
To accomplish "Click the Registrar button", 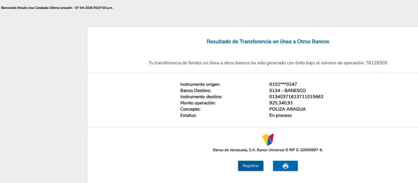I will point(250,166).
